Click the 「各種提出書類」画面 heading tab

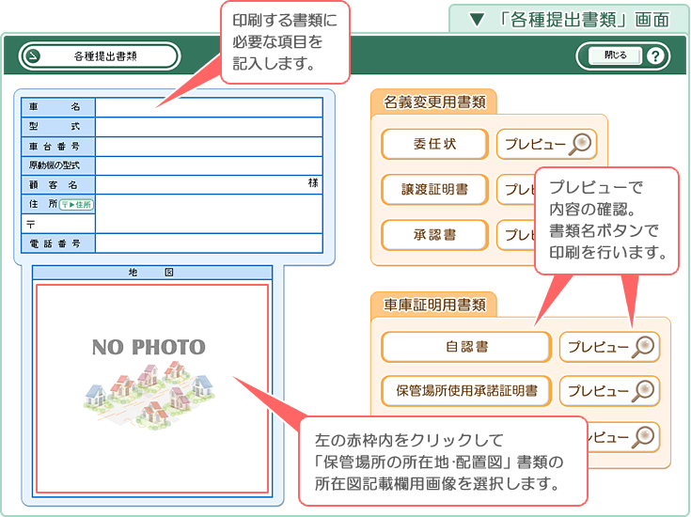569,20
